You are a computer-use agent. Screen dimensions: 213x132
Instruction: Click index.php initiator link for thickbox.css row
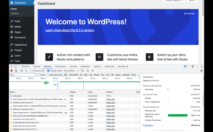click(111, 103)
